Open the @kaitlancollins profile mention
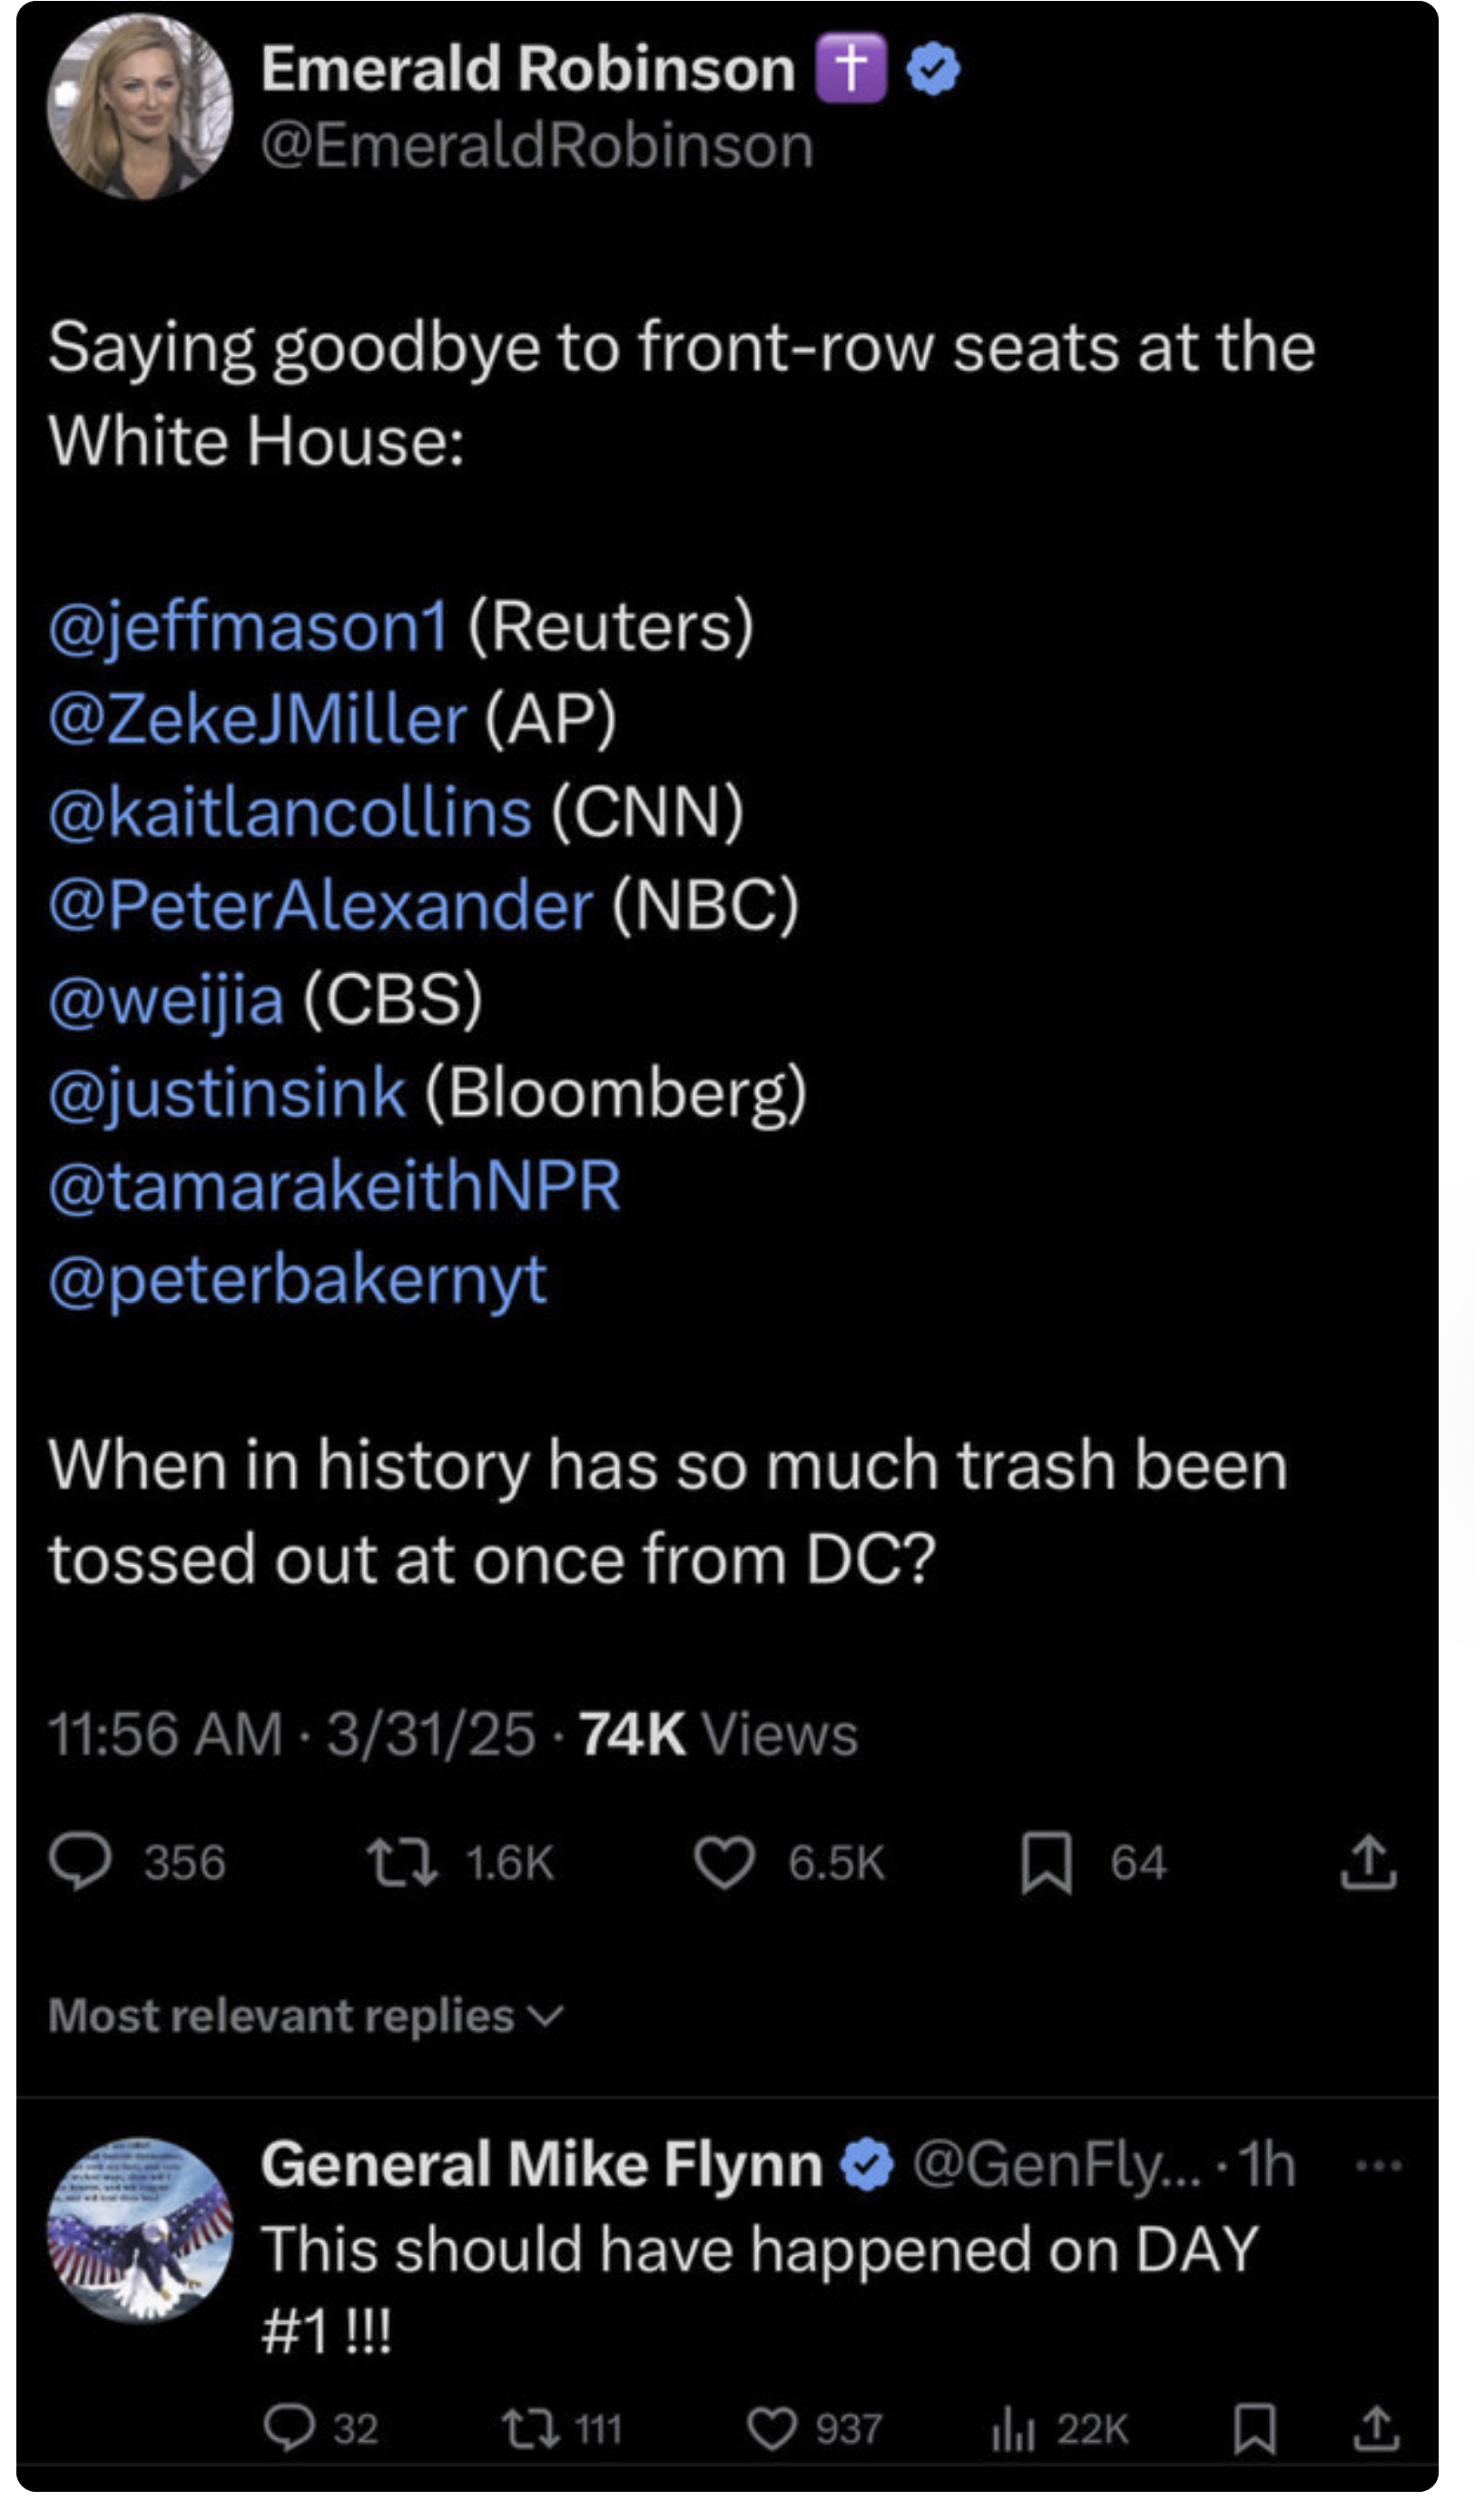Viewport: 1475px width, 2520px height. click(290, 811)
